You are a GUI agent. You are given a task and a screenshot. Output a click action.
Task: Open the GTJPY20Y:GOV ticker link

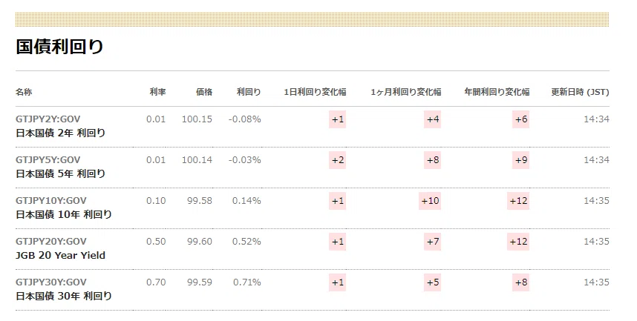tap(51, 242)
